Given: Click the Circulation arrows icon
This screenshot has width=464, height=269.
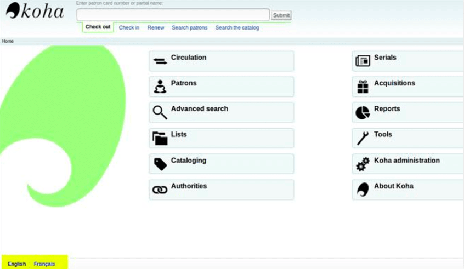Looking at the screenshot, I should click(160, 61).
